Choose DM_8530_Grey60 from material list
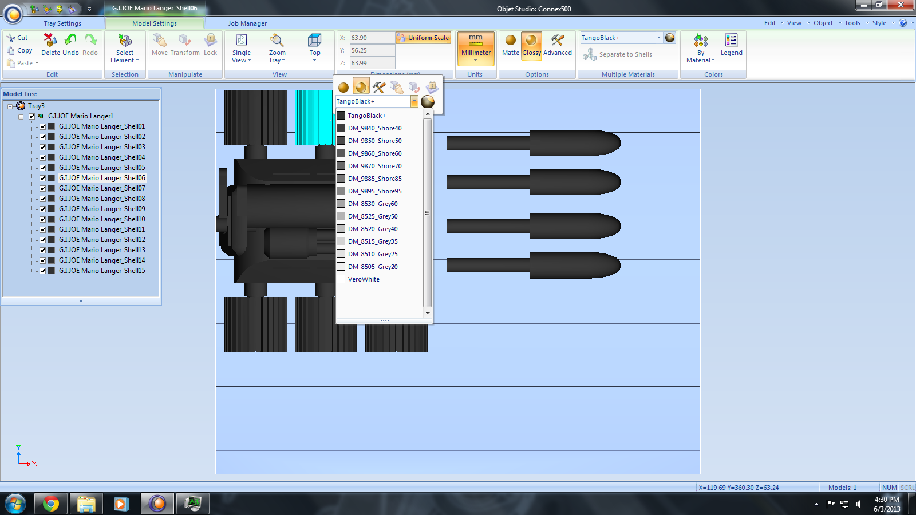916x515 pixels. coord(380,204)
